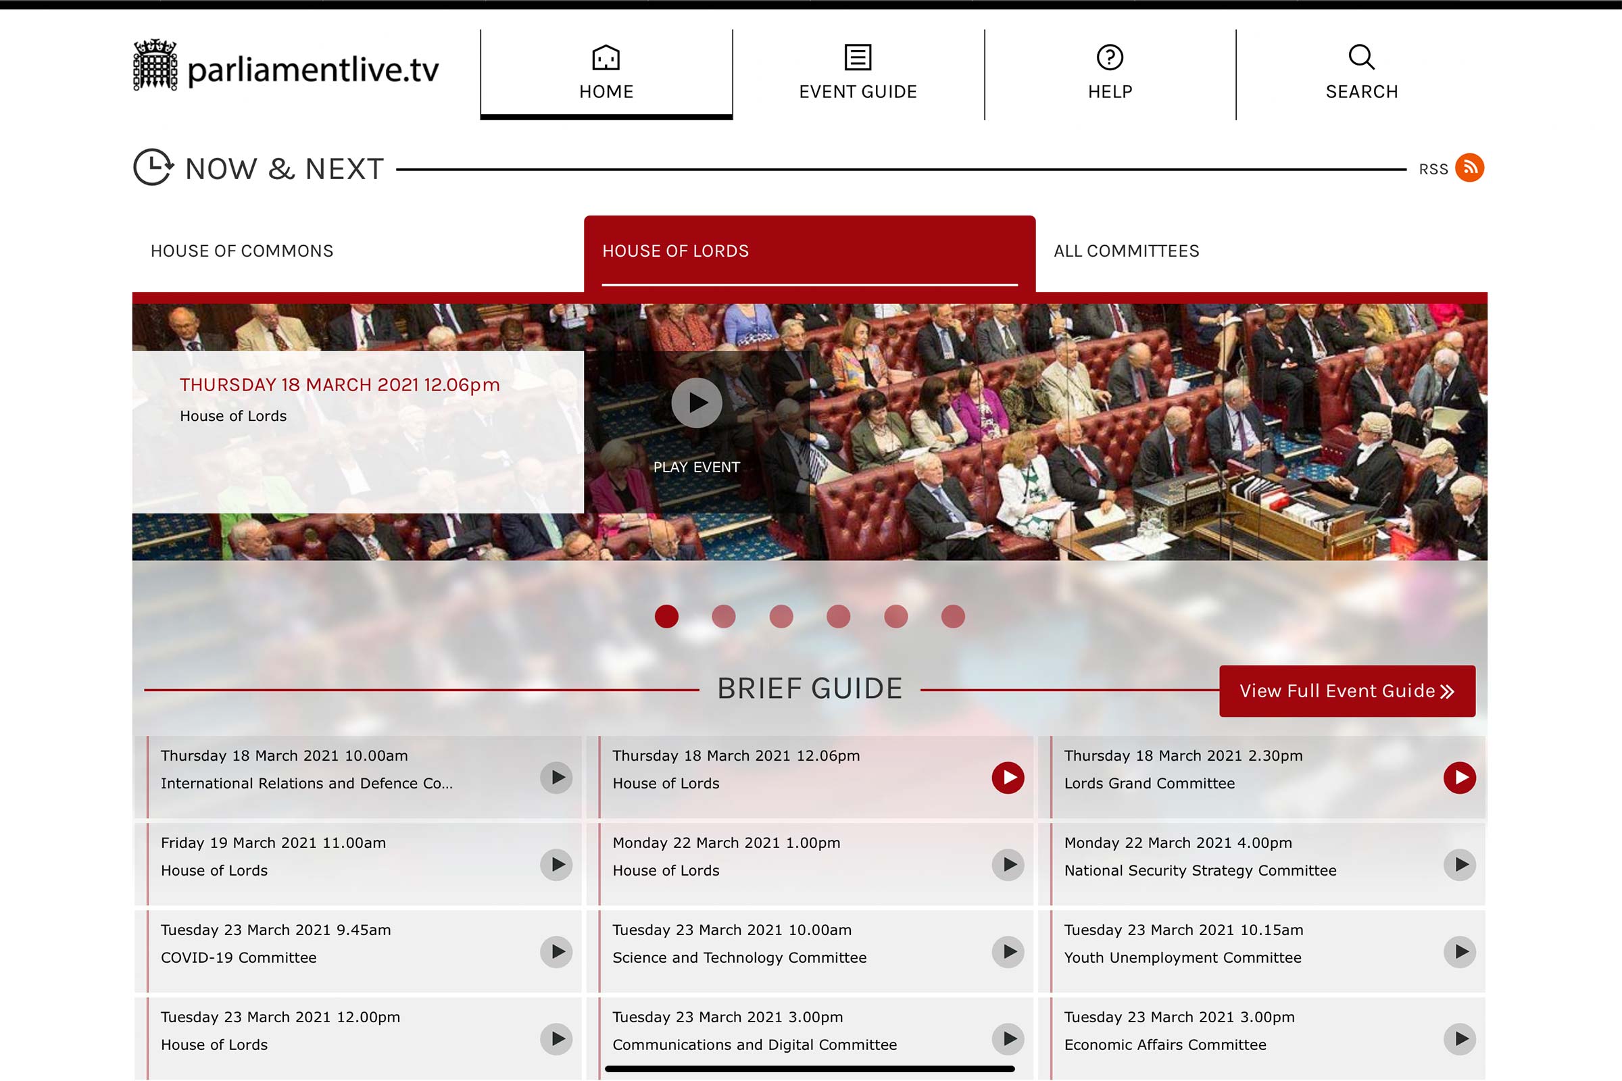Open the Home page via house icon

[606, 72]
